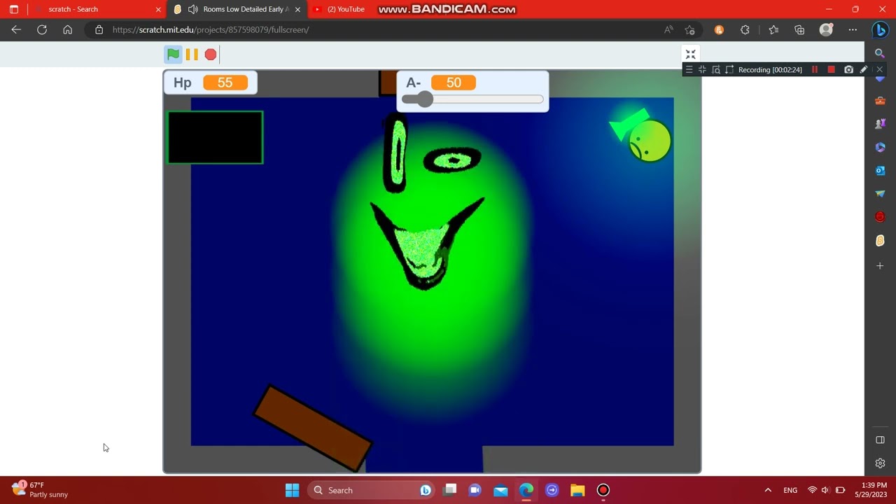Open the ENG language switcher
The height and width of the screenshot is (504, 896).
click(790, 490)
